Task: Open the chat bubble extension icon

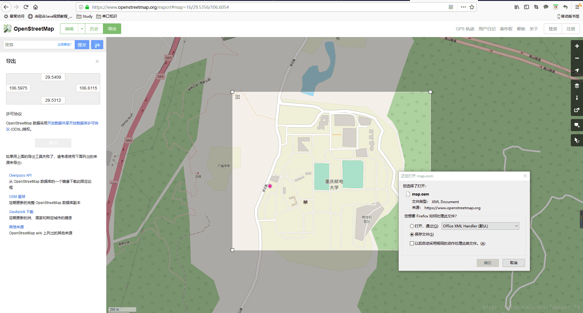Action: pyautogui.click(x=546, y=7)
